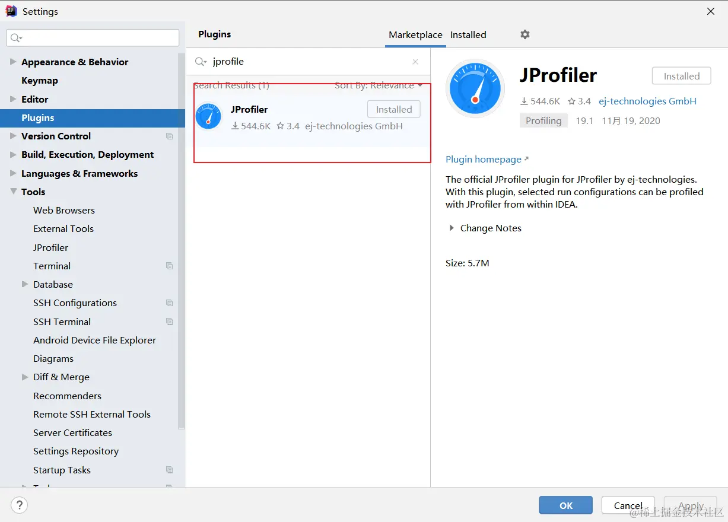
Task: Click the Profiling category tag
Action: pyautogui.click(x=543, y=120)
